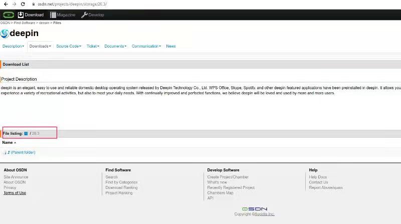Click the osdn.net address bar URL
Image resolution: width=401 pixels, height=224 pixels.
tap(72, 4)
